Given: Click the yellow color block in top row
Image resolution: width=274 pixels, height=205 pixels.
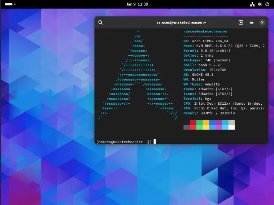Looking at the screenshot, I should [x=206, y=122].
